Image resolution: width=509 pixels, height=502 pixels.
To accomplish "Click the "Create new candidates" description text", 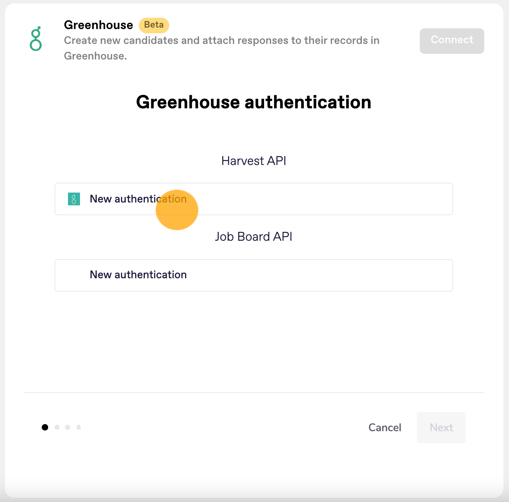I will click(222, 48).
